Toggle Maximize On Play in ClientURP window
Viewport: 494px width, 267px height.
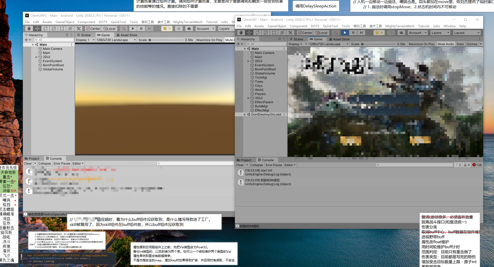[x=422, y=44]
